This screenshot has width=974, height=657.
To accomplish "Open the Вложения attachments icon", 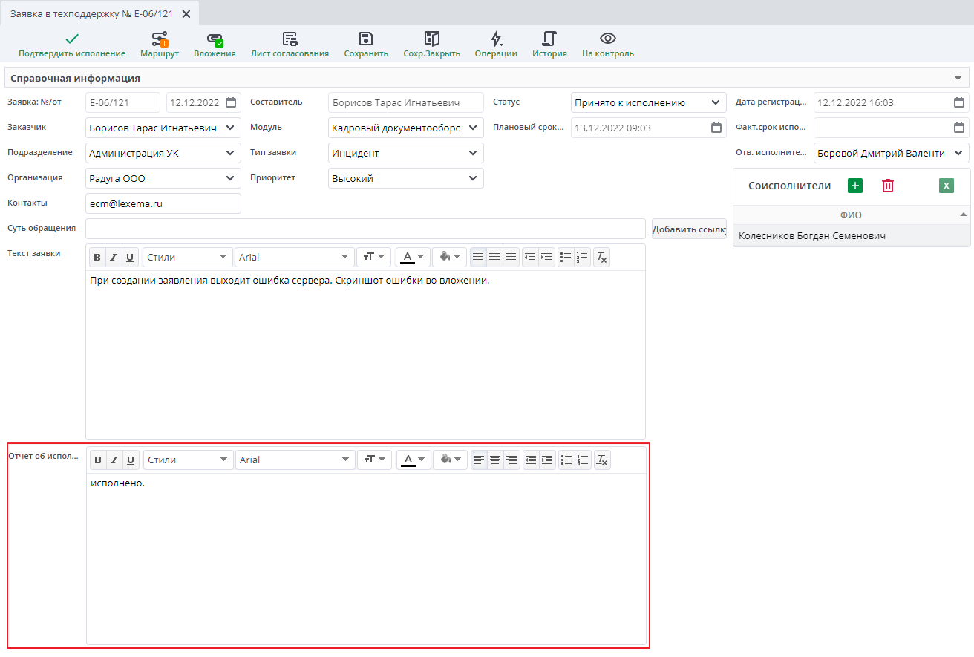I will point(215,39).
